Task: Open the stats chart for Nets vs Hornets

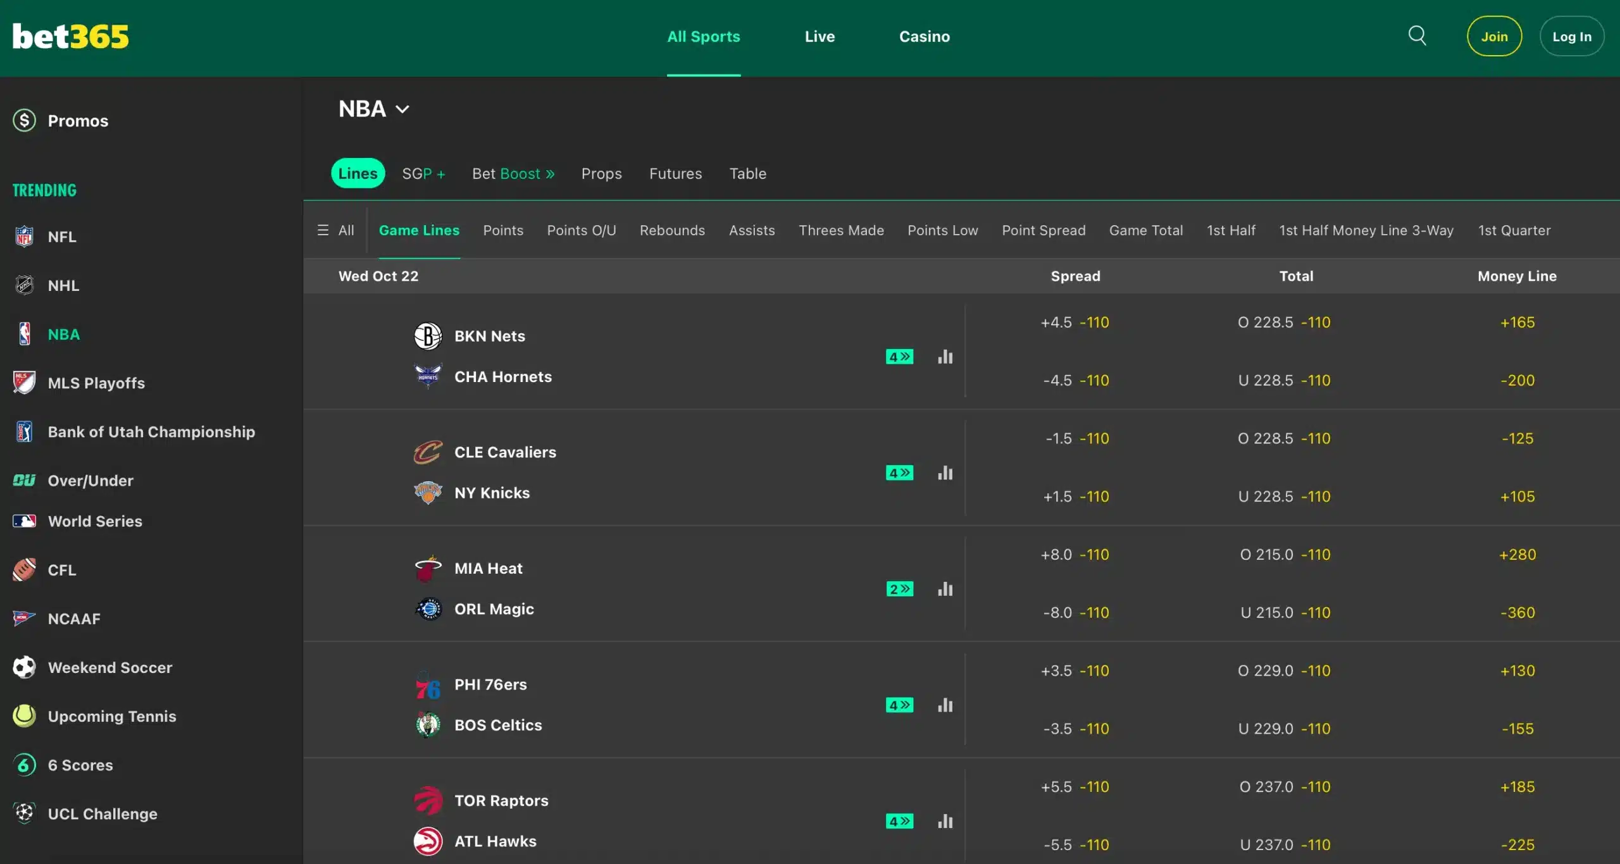Action: click(945, 356)
